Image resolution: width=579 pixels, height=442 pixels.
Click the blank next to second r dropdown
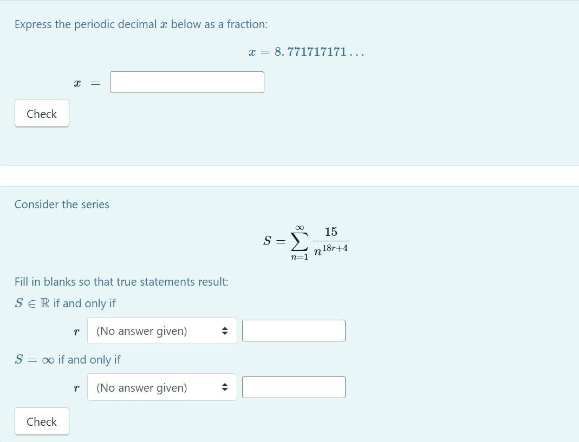[x=294, y=386]
